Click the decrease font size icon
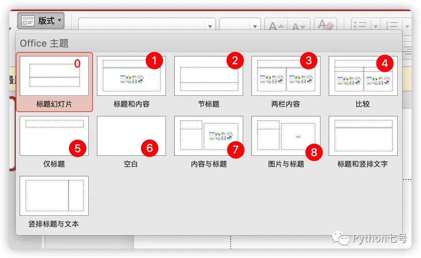The width and height of the screenshot is (421, 258). click(298, 26)
